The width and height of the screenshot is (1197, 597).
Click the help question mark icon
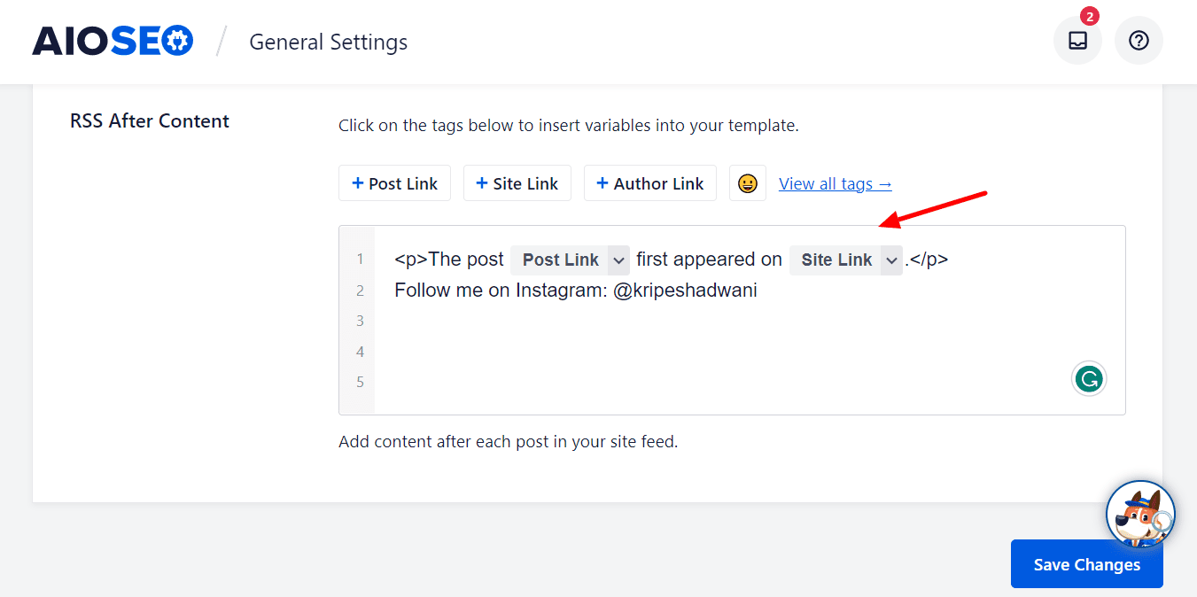1139,41
